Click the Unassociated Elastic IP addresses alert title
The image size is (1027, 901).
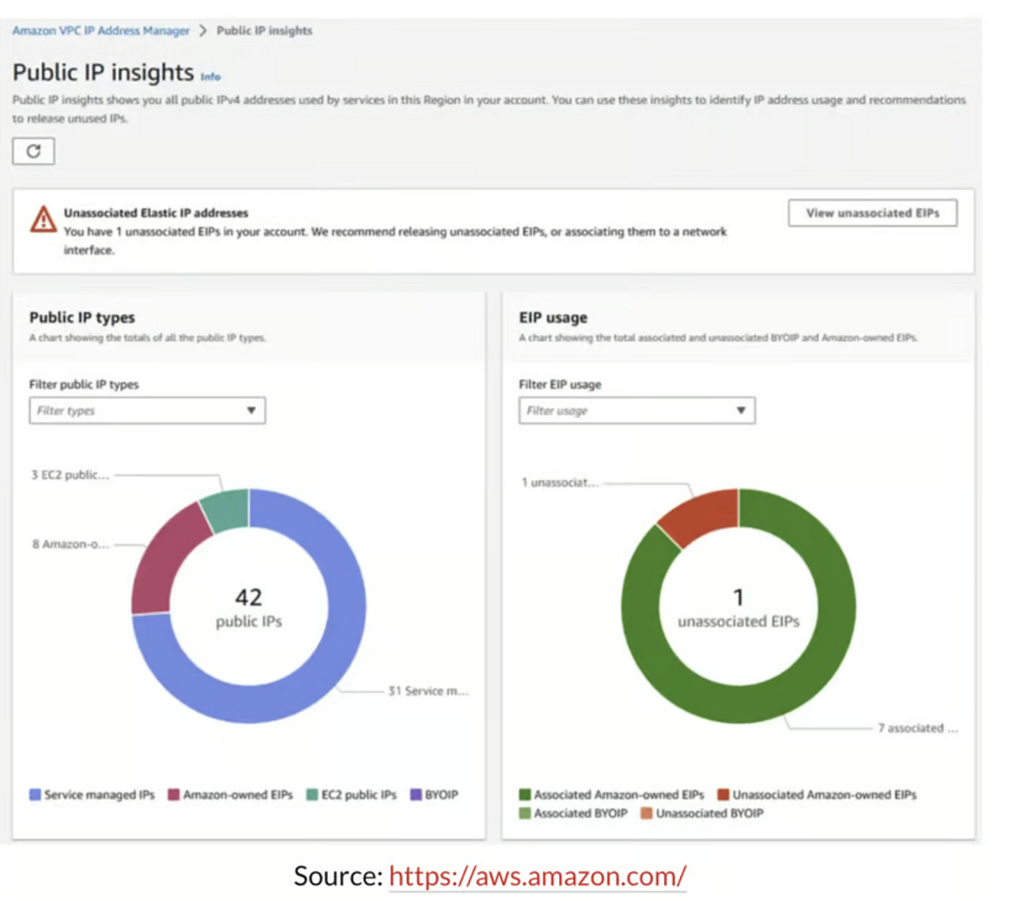(156, 213)
